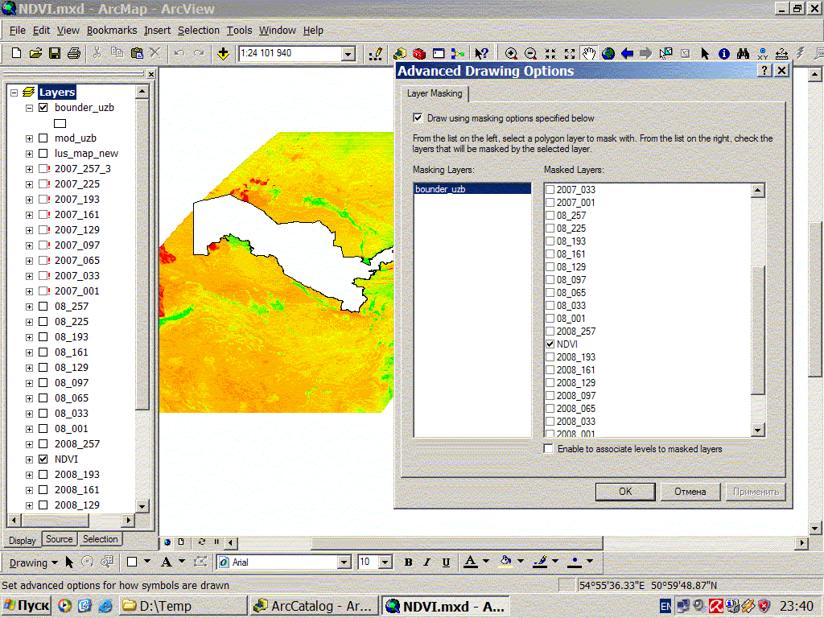Screen dimensions: 824x618
Task: Enable associate levels to masked layers
Action: [x=549, y=449]
